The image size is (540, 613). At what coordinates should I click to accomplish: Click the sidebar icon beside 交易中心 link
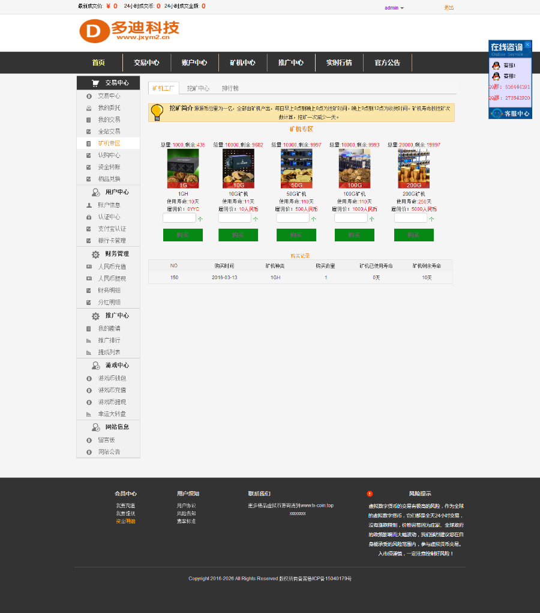pyautogui.click(x=89, y=96)
